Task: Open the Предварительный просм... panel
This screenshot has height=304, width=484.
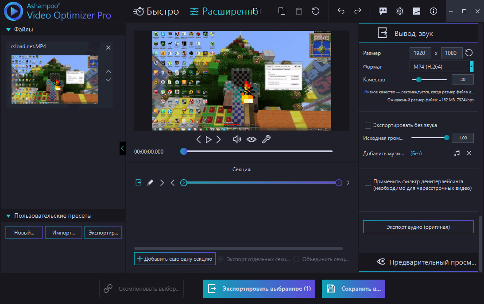Action: [418, 262]
